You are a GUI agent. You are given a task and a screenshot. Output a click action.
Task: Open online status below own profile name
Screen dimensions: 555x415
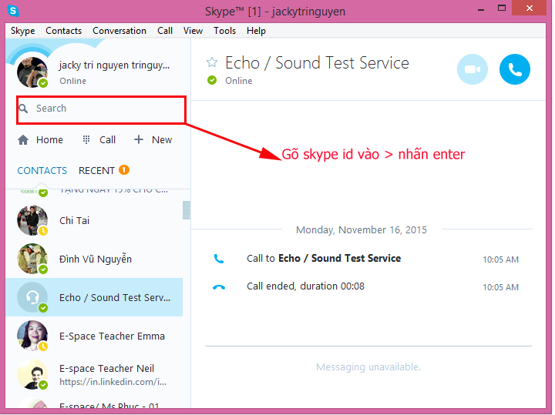pos(72,81)
